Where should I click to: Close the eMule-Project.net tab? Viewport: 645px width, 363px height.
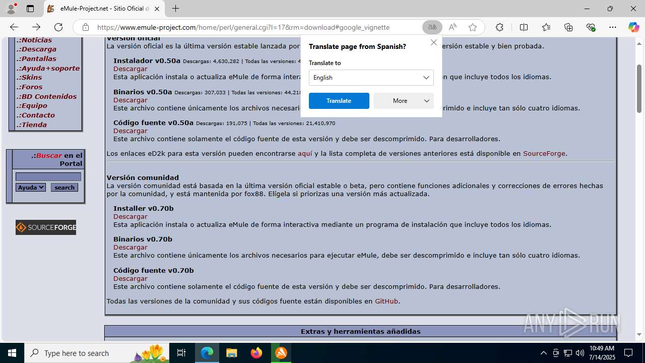click(x=157, y=9)
